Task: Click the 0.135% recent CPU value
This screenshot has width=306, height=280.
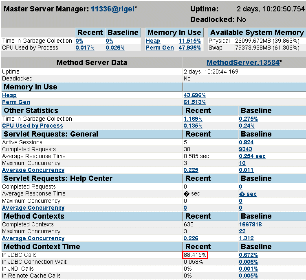Action: click(193, 126)
